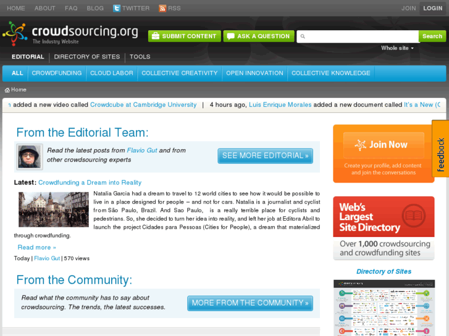
Task: Click the SUBMIT CONTENT button
Action: [x=185, y=36]
